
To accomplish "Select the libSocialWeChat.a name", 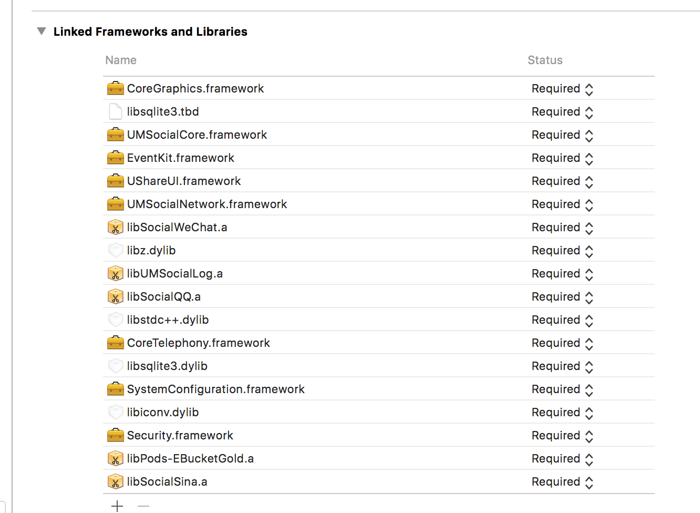I will click(177, 227).
